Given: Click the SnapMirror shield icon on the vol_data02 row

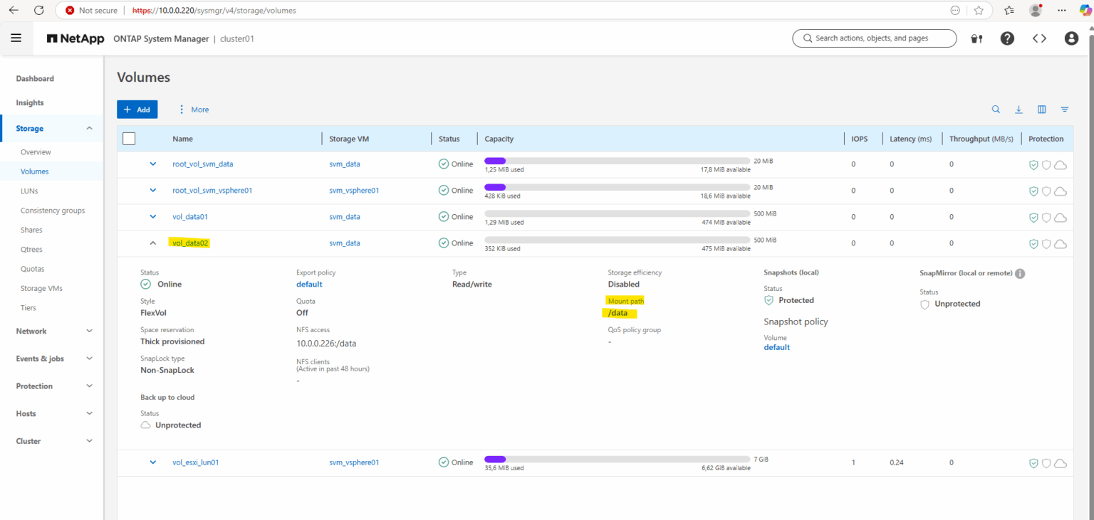Looking at the screenshot, I should point(1046,243).
